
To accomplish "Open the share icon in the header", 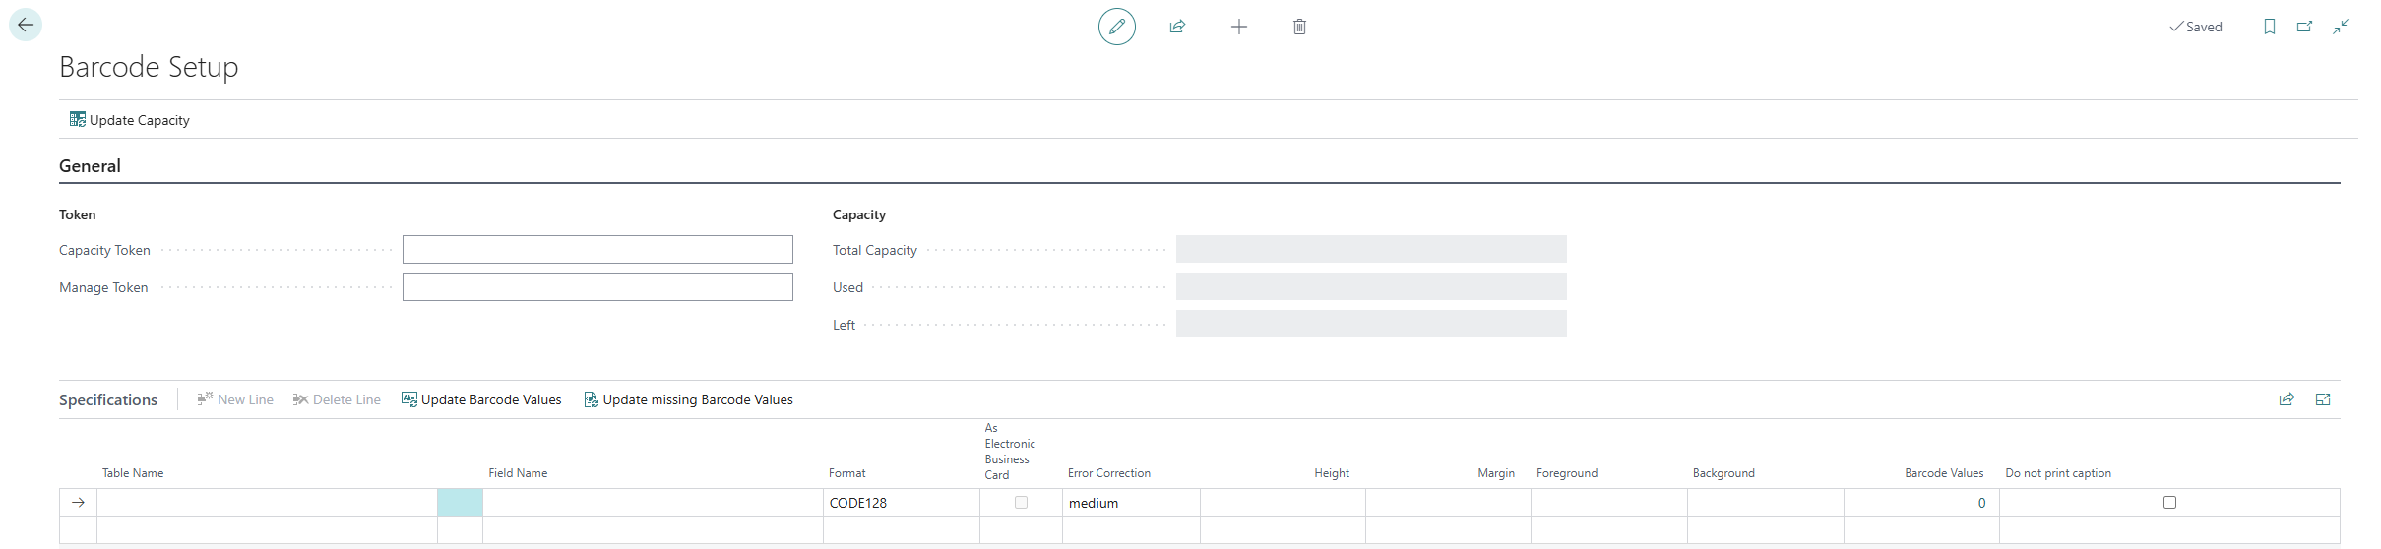I will (x=1177, y=27).
